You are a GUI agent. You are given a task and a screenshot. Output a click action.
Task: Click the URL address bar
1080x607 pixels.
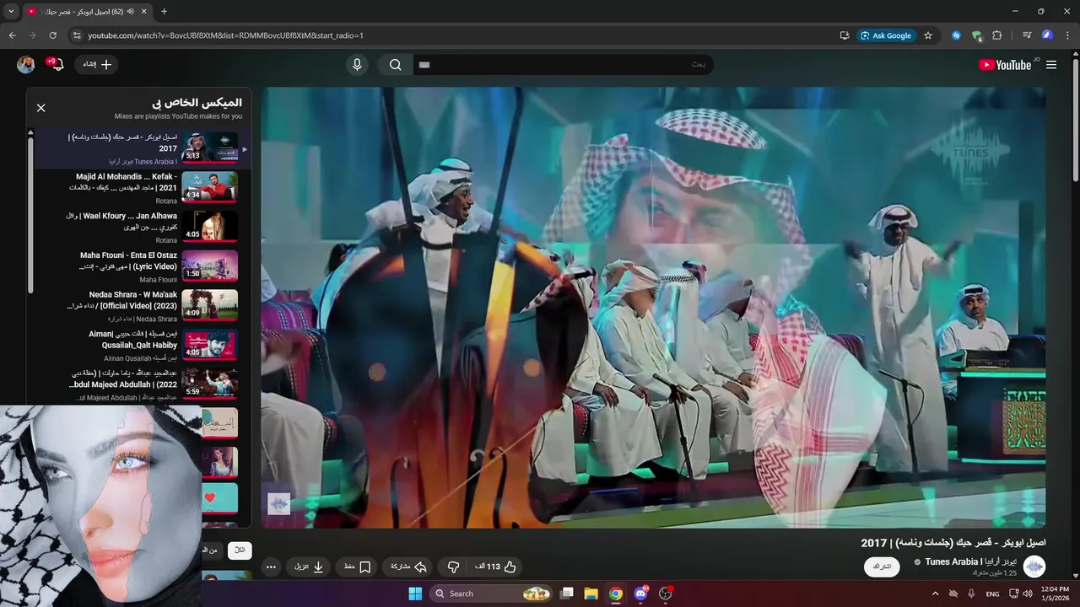click(x=456, y=35)
